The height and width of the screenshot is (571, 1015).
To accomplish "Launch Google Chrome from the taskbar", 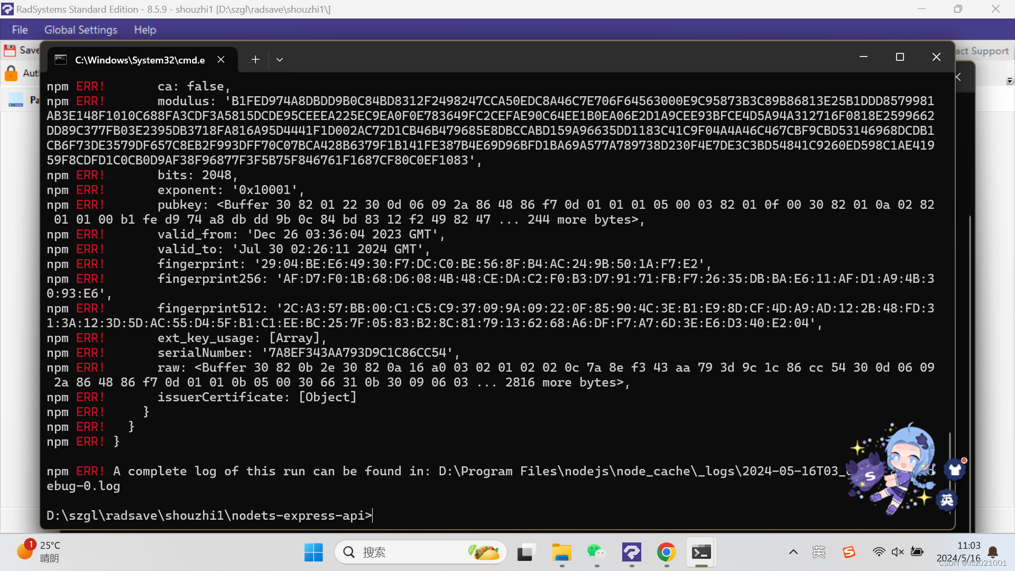I will [666, 552].
